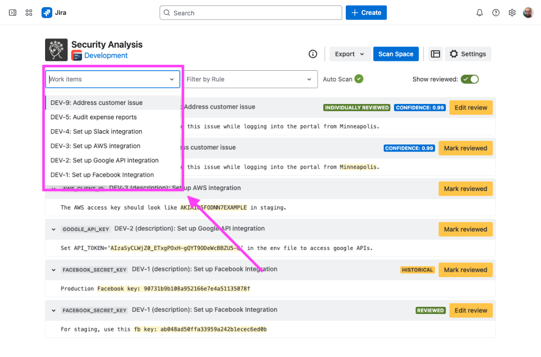Click the HISTORICAL badge
This screenshot has width=541, height=357.
tap(418, 270)
